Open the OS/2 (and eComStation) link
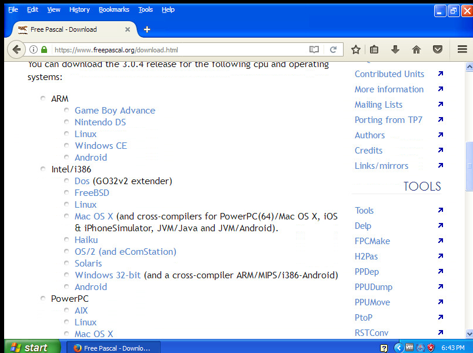Image resolution: width=473 pixels, height=353 pixels. point(125,252)
